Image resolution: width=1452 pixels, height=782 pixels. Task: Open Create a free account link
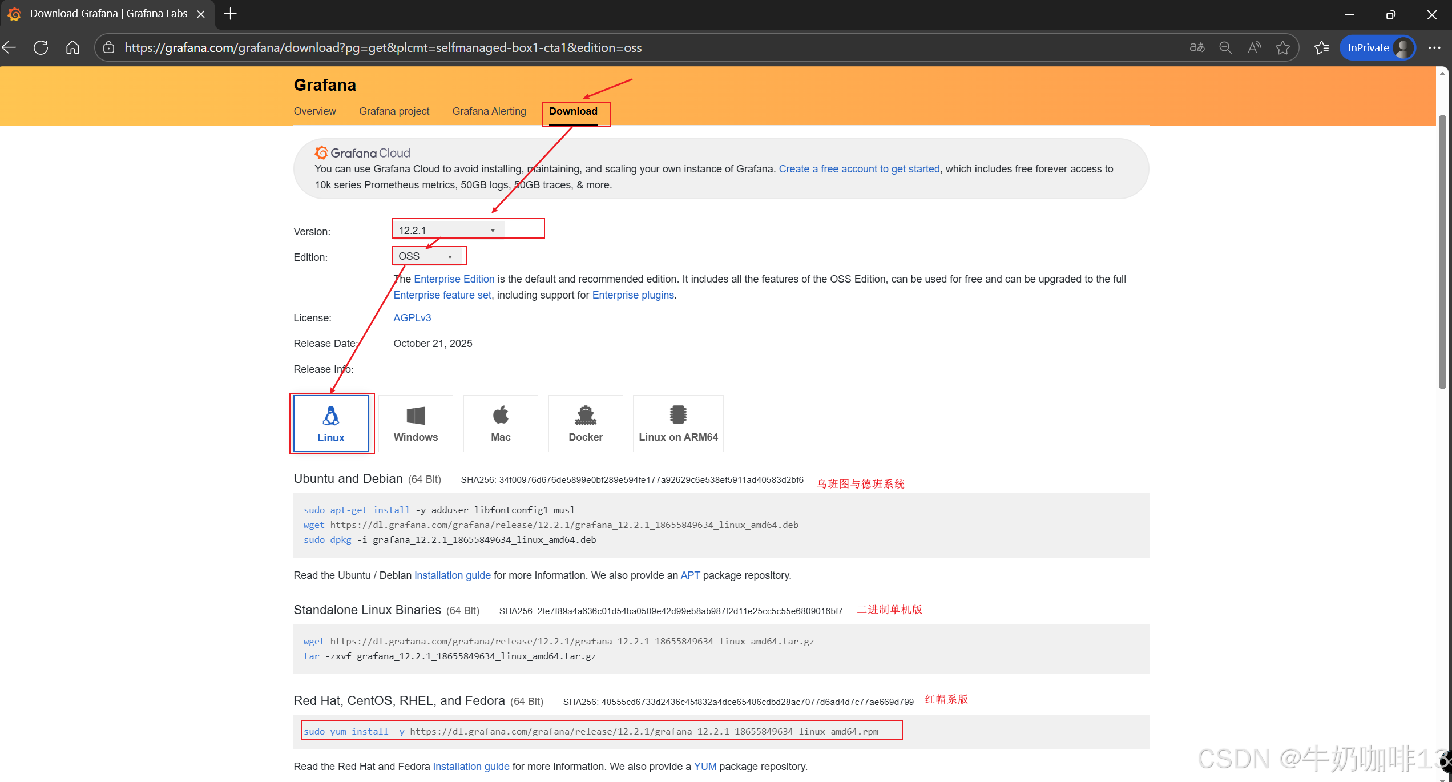coord(859,169)
